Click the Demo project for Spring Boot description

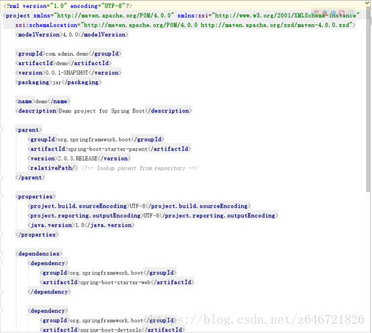102,111
